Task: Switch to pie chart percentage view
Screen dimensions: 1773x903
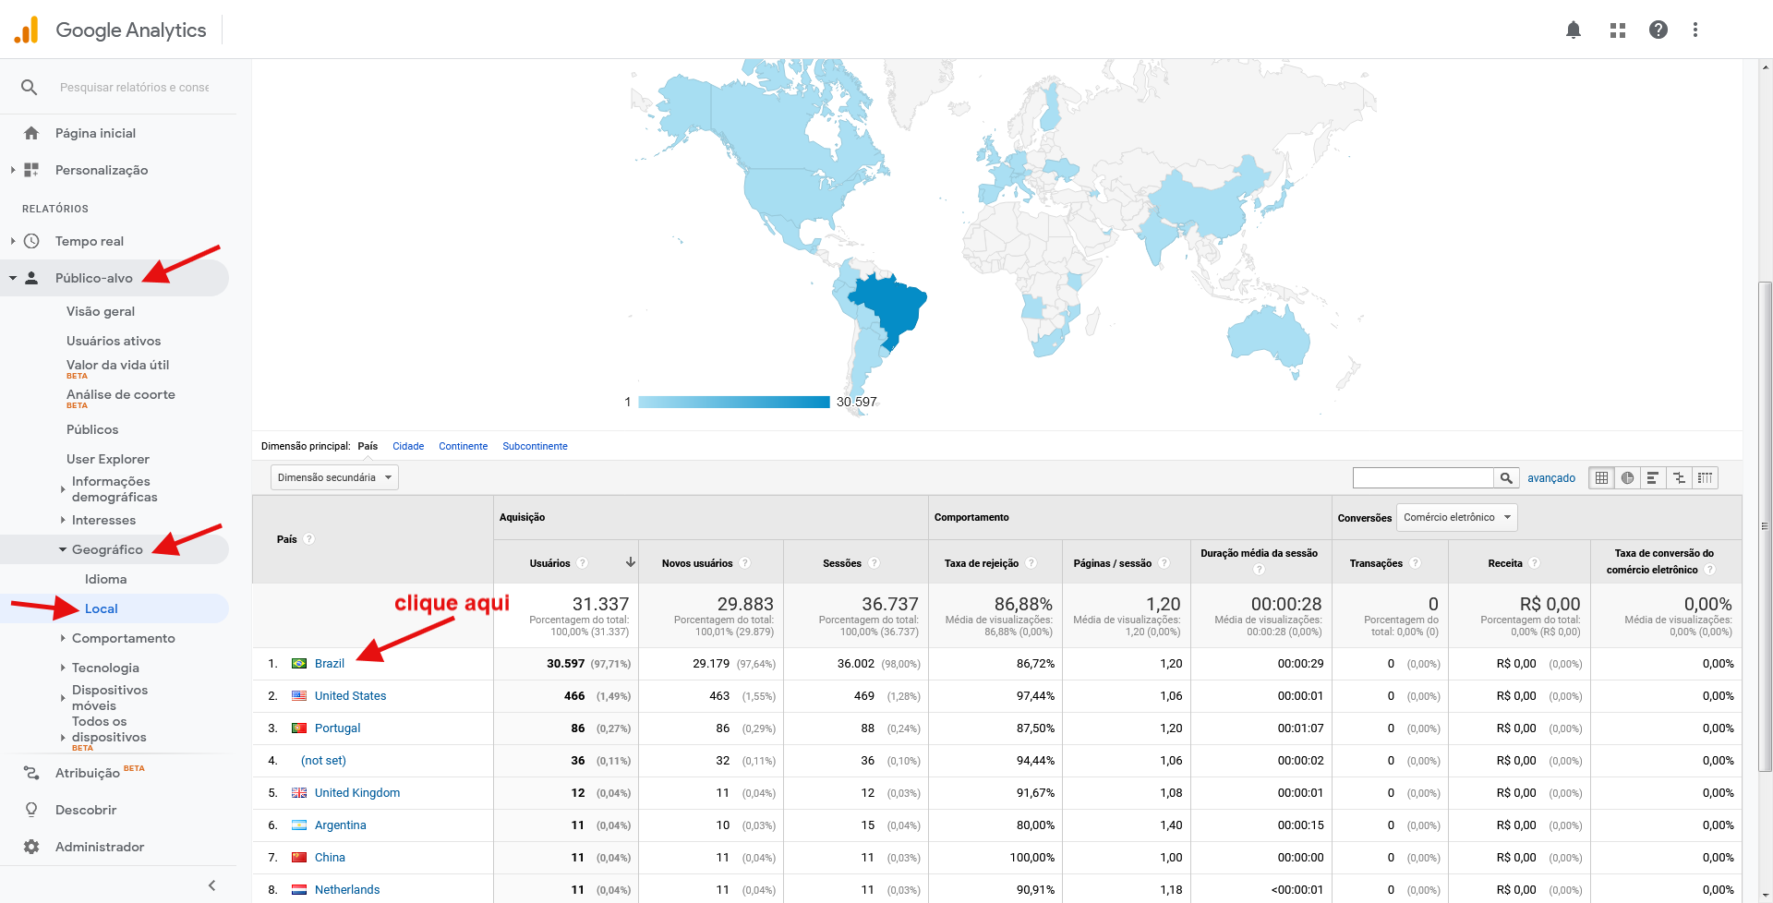Action: [1627, 477]
